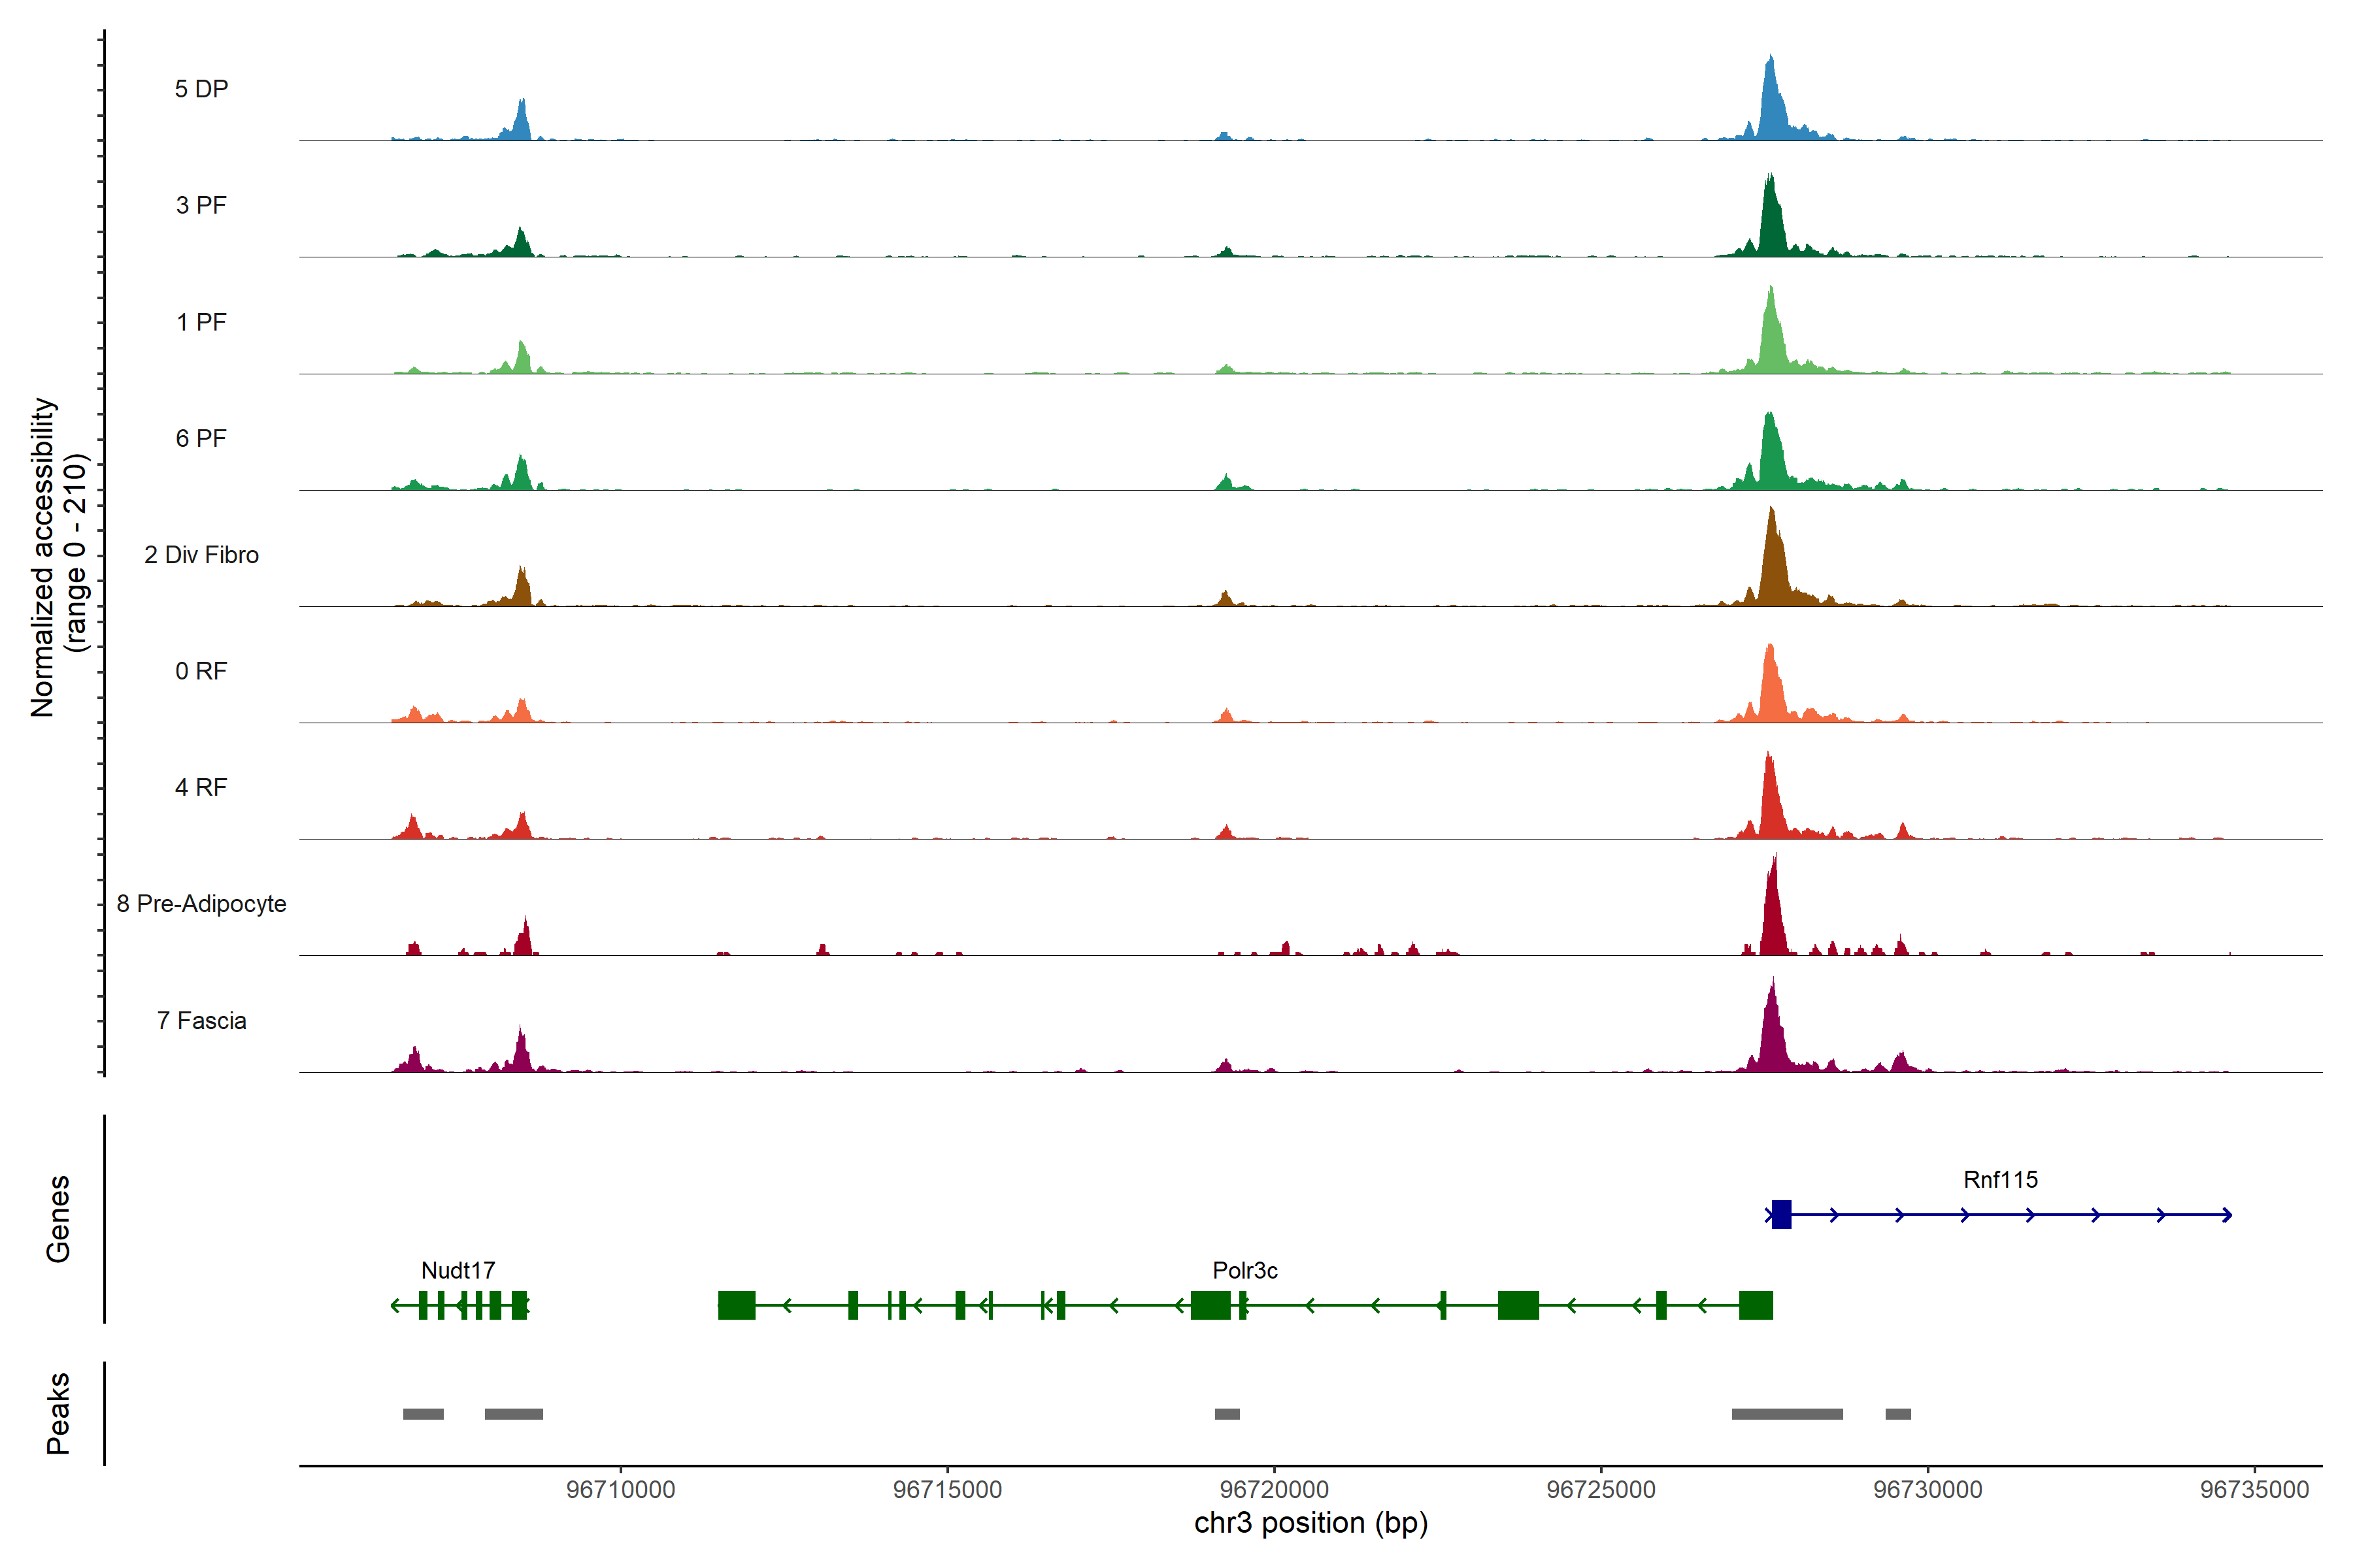Click the 5 DP track label

click(x=201, y=89)
